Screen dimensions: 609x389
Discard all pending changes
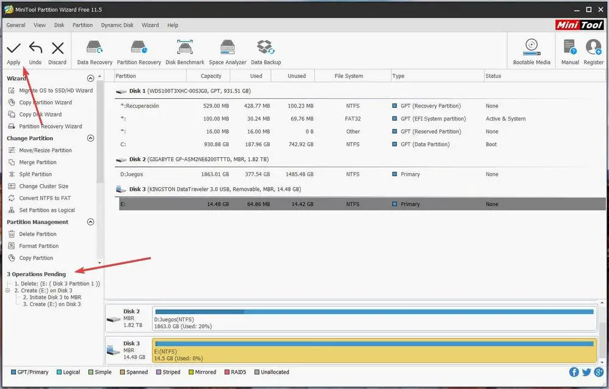[x=57, y=53]
